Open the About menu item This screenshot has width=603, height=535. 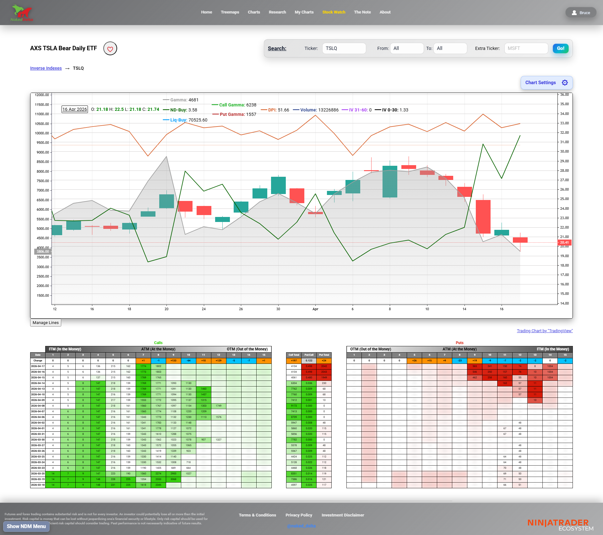(385, 12)
